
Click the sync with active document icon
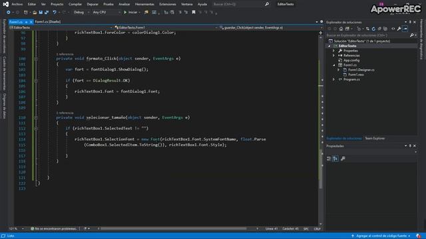pyautogui.click(x=367, y=29)
